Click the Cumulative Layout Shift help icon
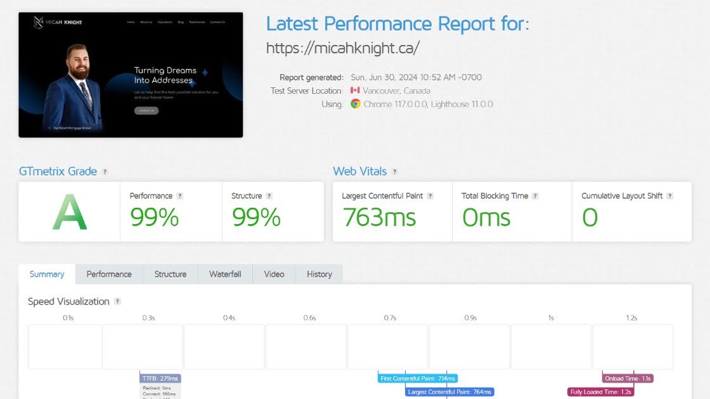Image resolution: width=710 pixels, height=399 pixels. pyautogui.click(x=669, y=196)
